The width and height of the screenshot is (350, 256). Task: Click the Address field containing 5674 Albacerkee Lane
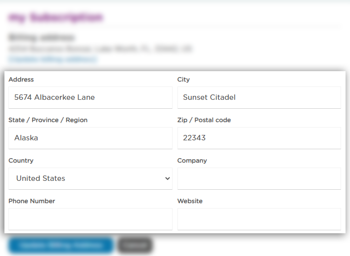90,98
